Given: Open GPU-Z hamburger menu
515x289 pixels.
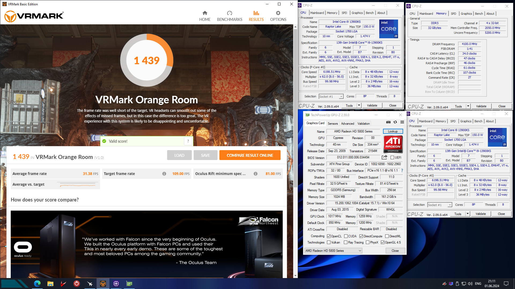Looking at the screenshot, I should tap(402, 122).
